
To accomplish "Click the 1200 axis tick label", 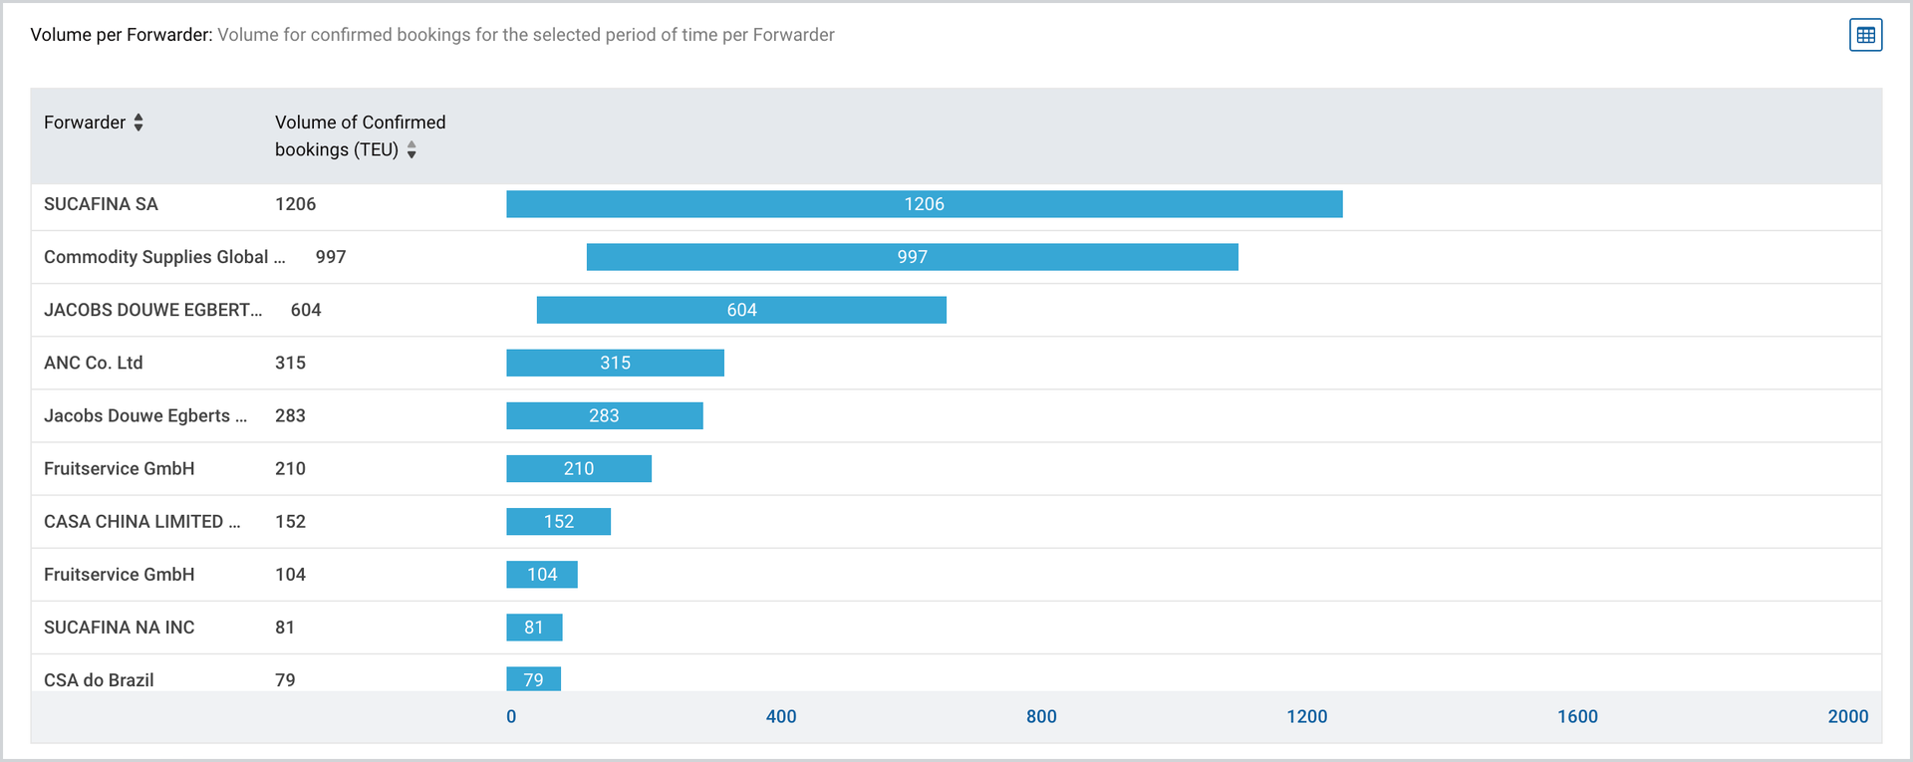I will (x=1306, y=716).
